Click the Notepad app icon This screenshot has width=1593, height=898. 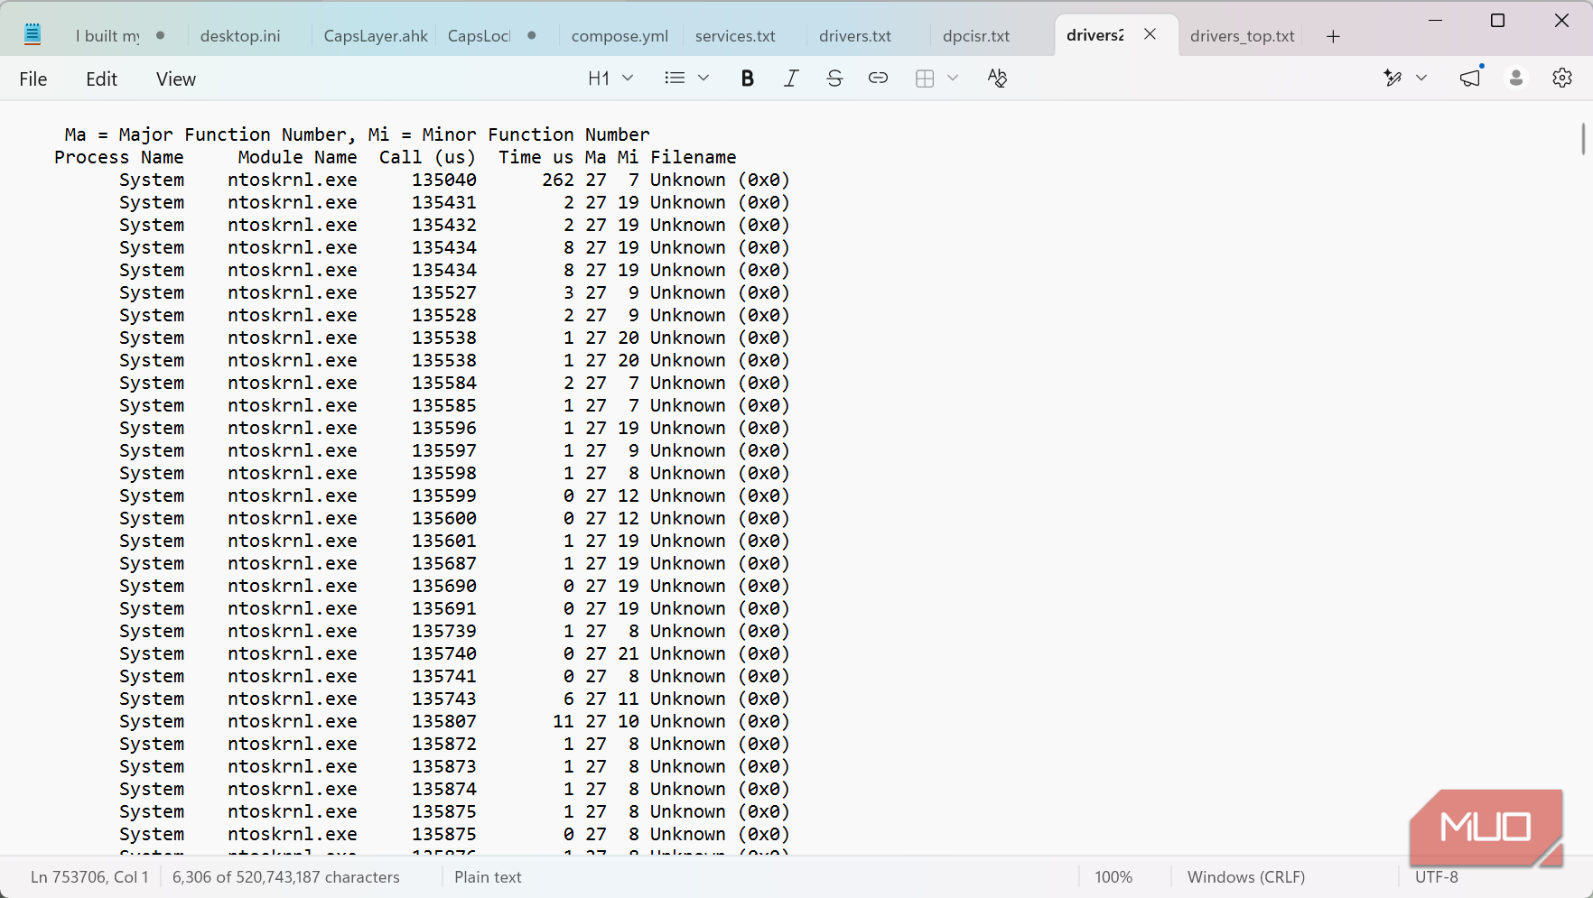pos(33,34)
